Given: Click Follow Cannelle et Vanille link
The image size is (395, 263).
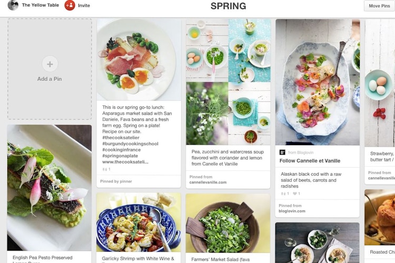Looking at the screenshot, I should (x=310, y=160).
